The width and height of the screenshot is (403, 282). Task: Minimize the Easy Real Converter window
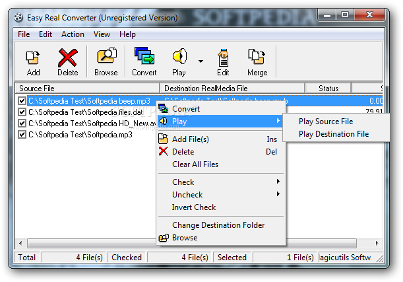[x=326, y=15]
